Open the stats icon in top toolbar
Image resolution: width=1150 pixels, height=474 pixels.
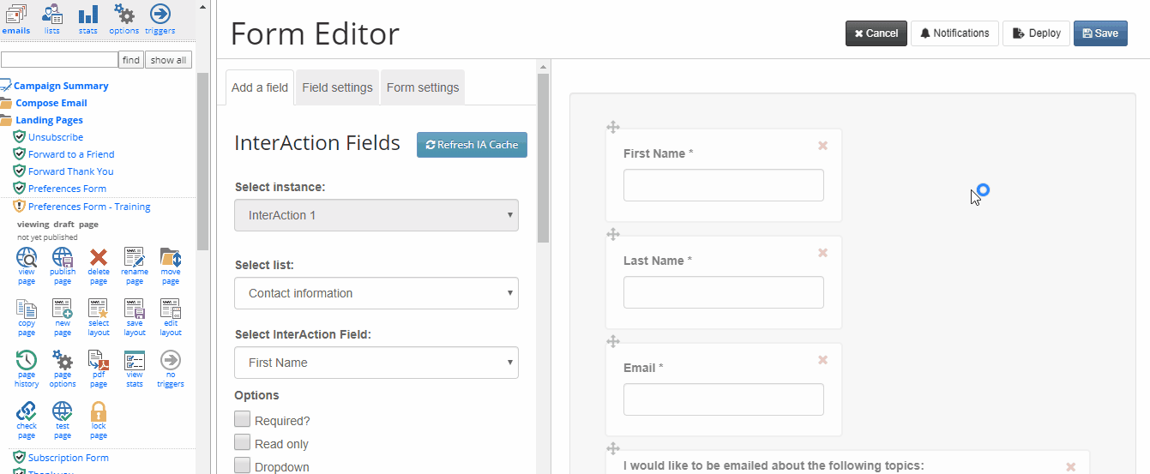click(88, 15)
